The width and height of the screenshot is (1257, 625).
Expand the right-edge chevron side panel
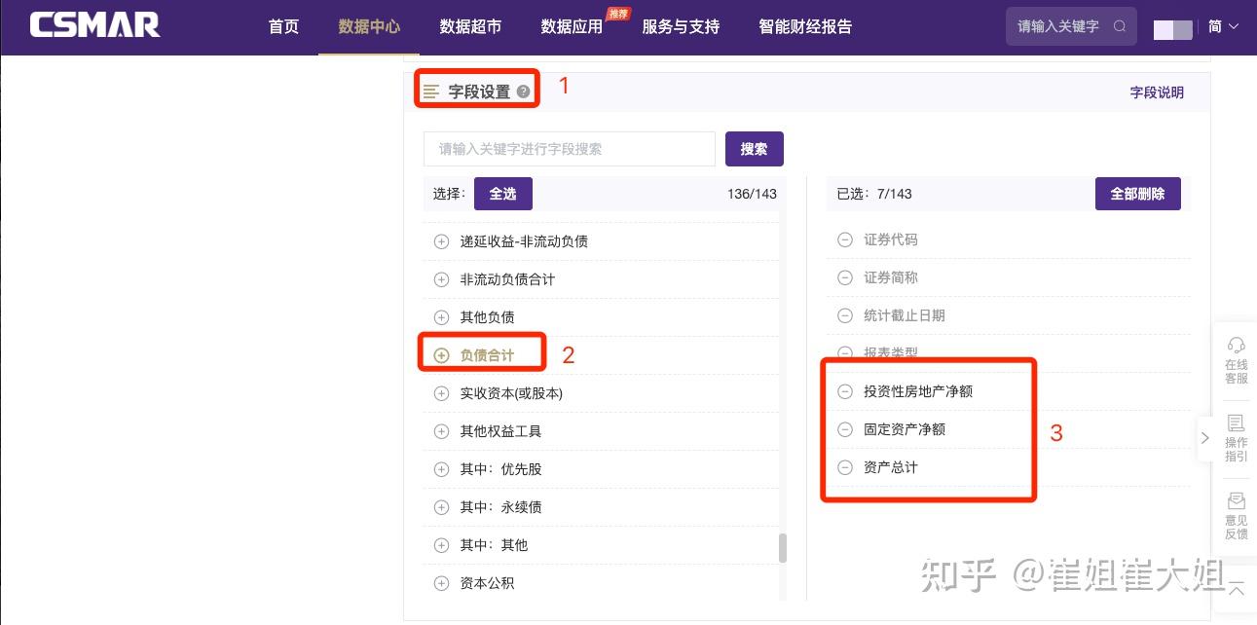tap(1205, 437)
